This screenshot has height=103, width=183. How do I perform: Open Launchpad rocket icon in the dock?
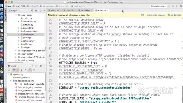point(2,9)
